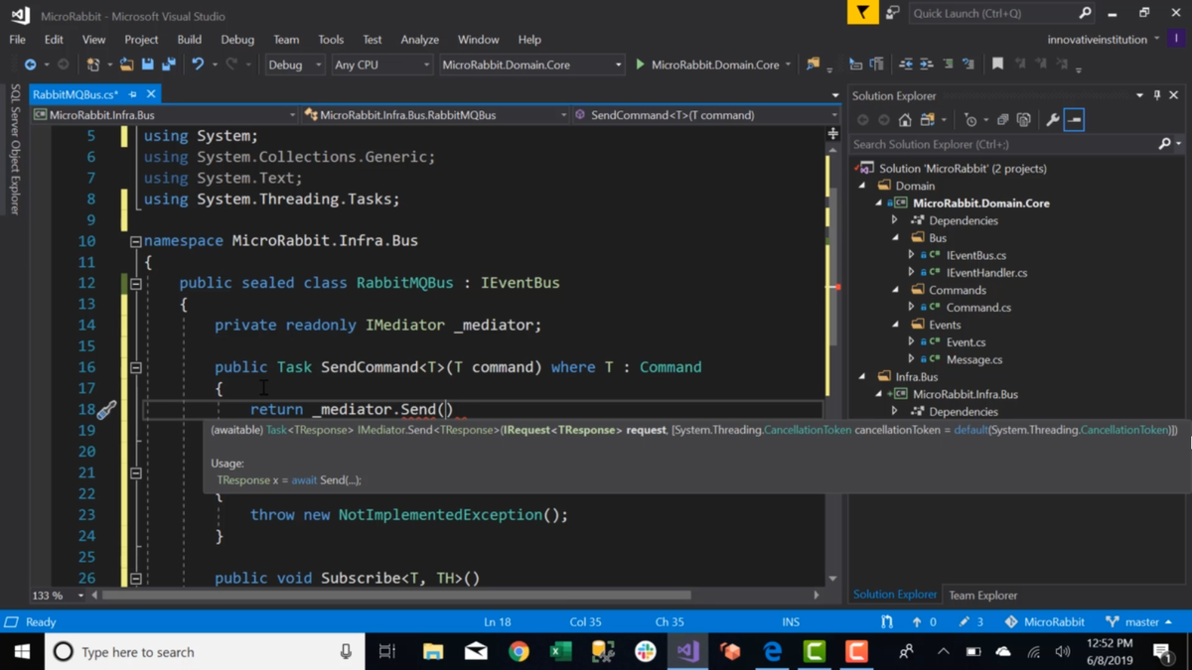Open the Window menu
The width and height of the screenshot is (1192, 670).
[x=478, y=40]
